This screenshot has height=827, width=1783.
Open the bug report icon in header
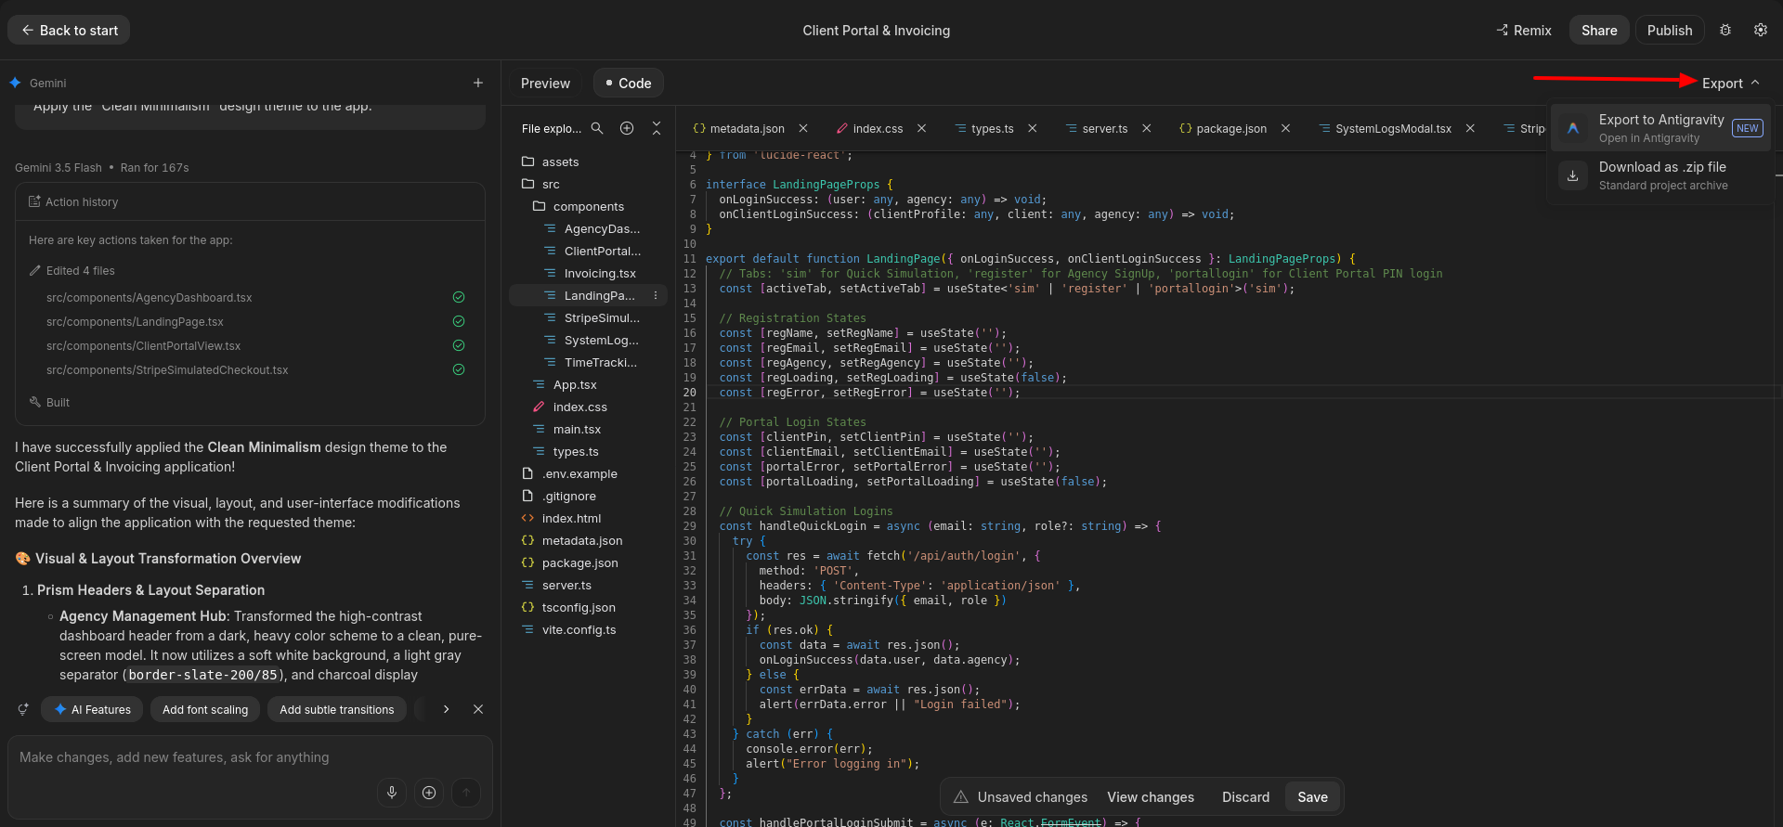1725,30
